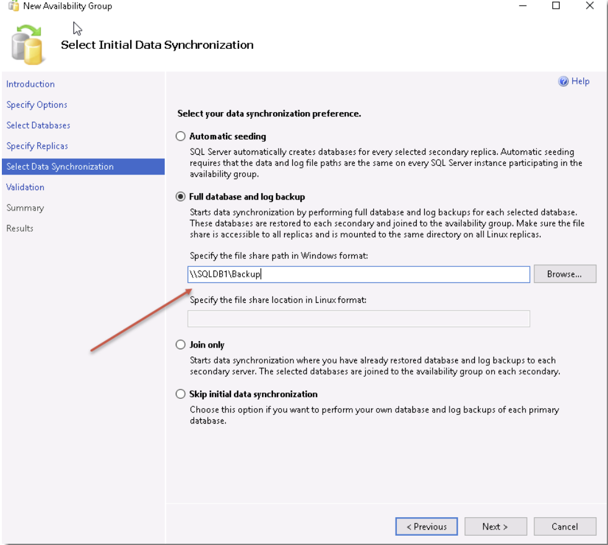Select Full database and log backup option
Viewport: 608px width, 545px height.
[180, 197]
